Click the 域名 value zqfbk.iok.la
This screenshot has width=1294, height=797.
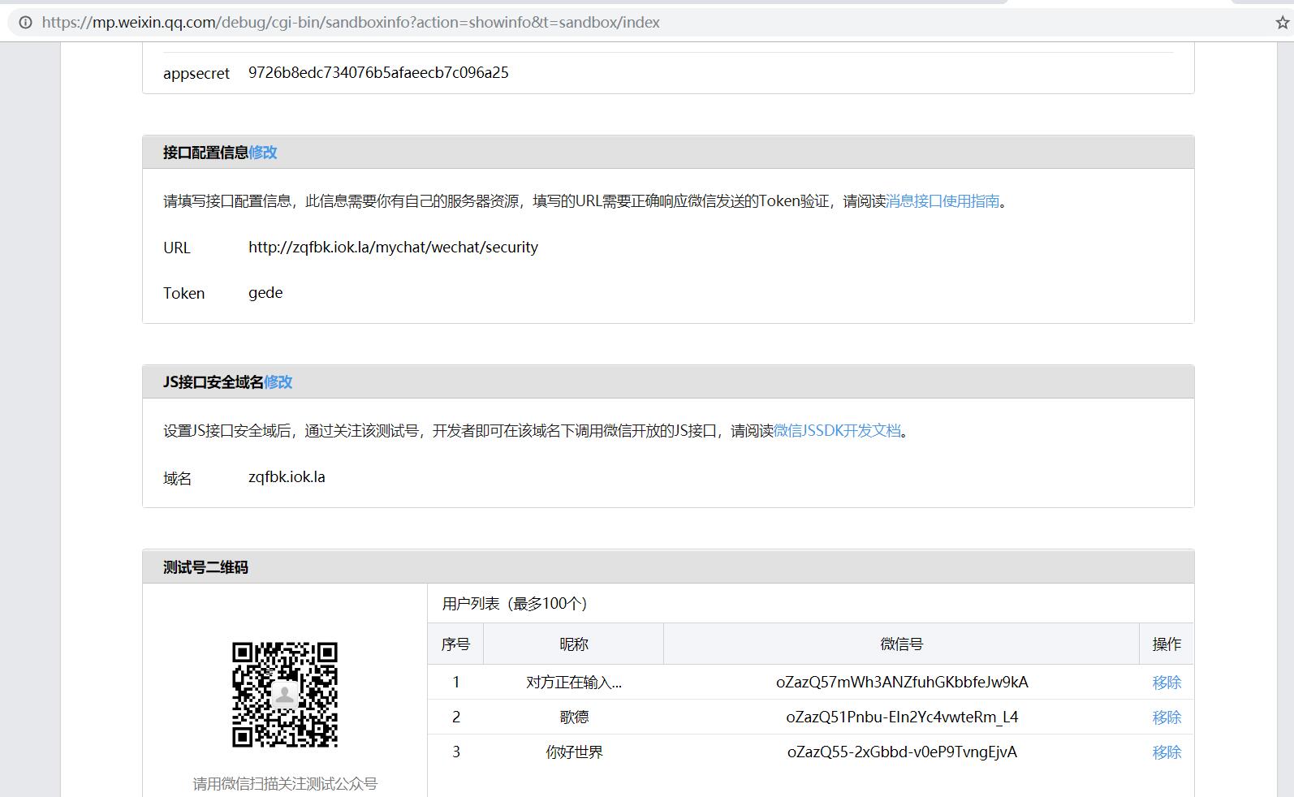click(287, 477)
